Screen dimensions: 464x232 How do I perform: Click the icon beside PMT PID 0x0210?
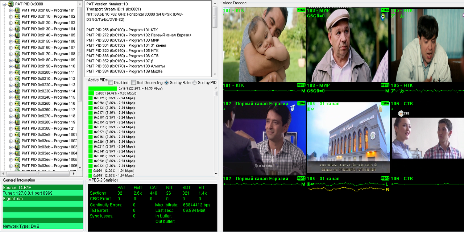point(17,78)
